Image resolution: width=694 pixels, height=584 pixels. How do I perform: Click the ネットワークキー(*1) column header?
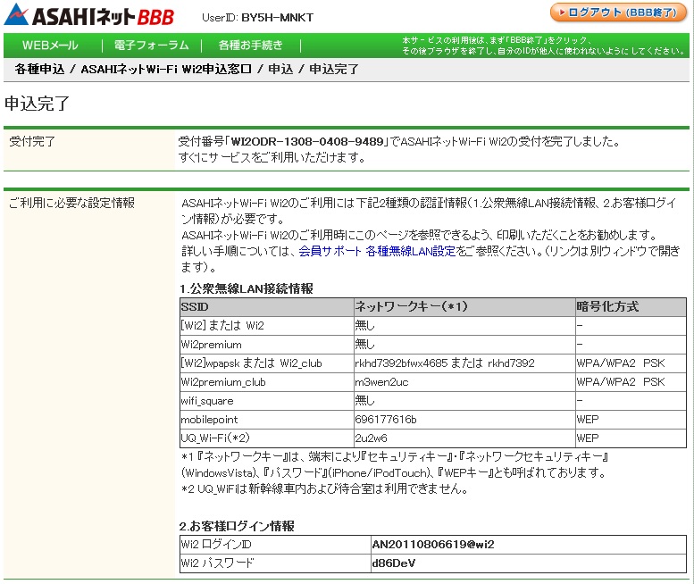[x=411, y=306]
